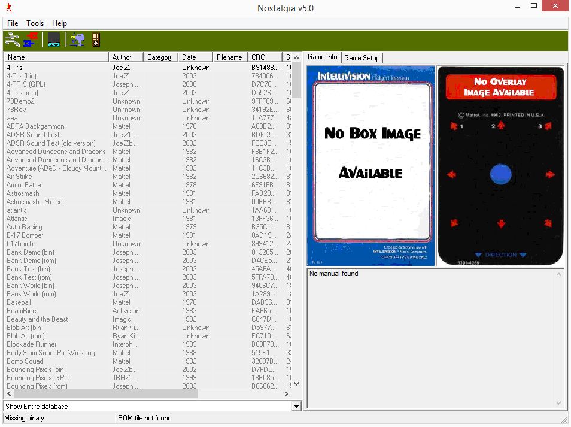
Task: Select the Bomb Squad game
Action: (x=148, y=361)
